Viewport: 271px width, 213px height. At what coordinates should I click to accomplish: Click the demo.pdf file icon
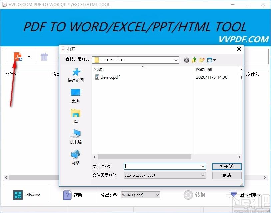tap(97, 77)
